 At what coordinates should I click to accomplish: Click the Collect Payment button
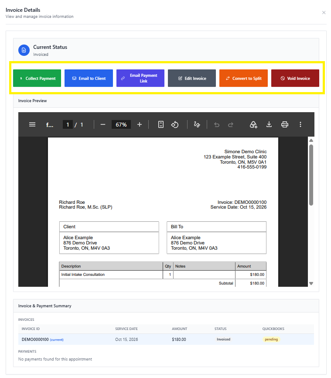[x=37, y=78]
